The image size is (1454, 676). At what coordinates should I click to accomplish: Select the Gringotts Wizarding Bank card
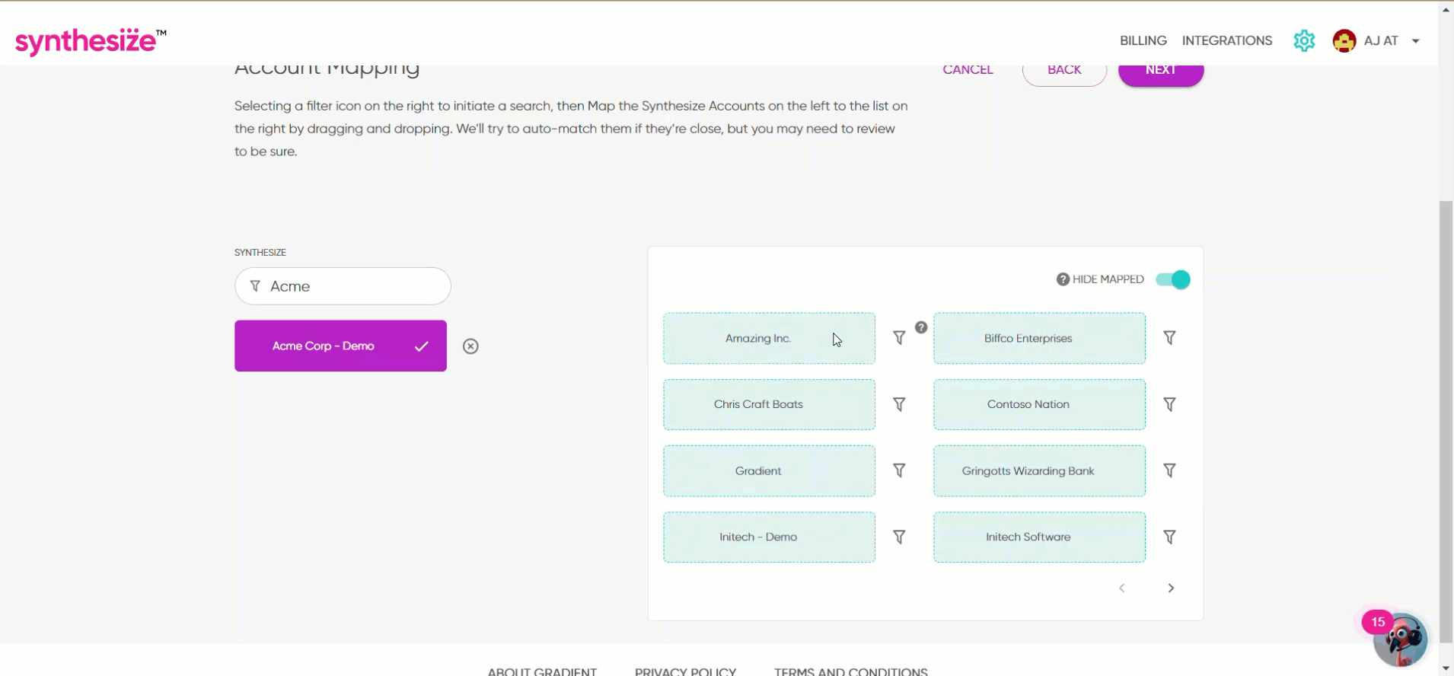pos(1039,470)
